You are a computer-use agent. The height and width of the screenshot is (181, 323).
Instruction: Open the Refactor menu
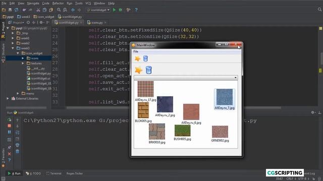pyautogui.click(x=58, y=4)
